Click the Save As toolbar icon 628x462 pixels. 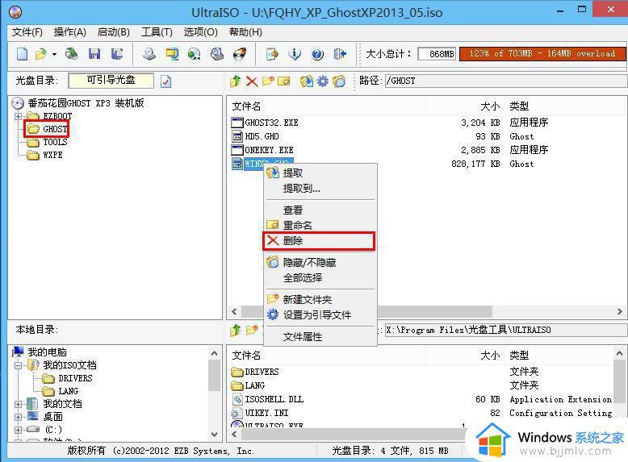[117, 53]
